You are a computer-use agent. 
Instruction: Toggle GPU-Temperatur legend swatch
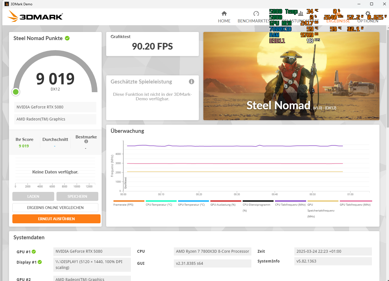tap(194, 201)
